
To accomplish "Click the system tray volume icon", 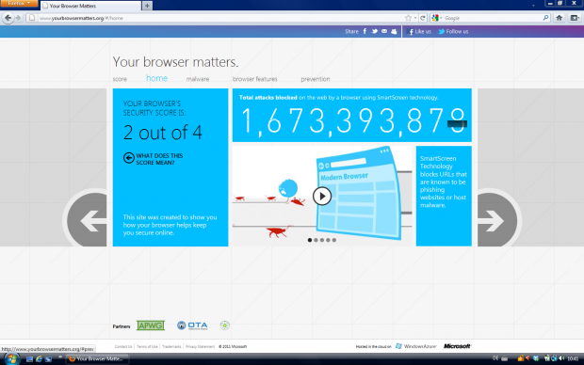I will point(561,358).
